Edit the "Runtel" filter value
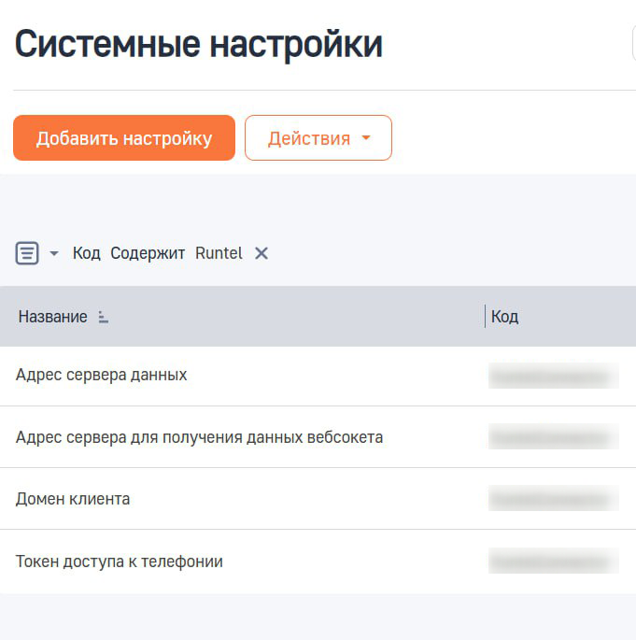Screen dimensions: 636x640 click(x=219, y=253)
